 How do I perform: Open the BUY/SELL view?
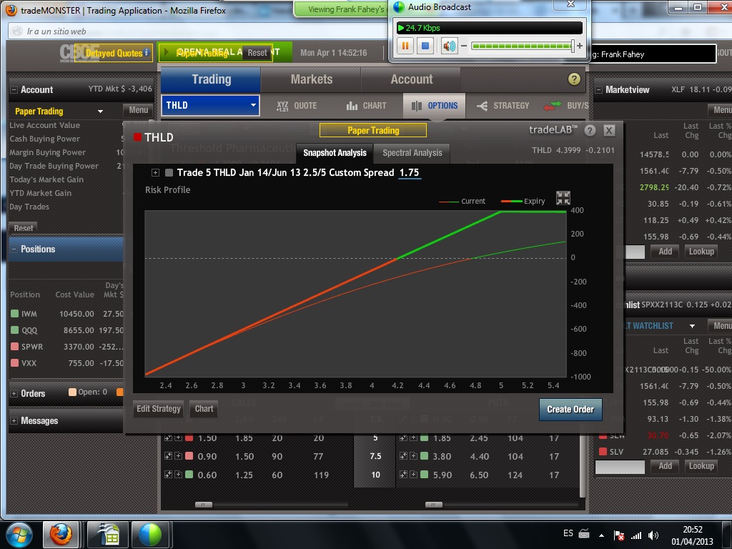point(566,106)
